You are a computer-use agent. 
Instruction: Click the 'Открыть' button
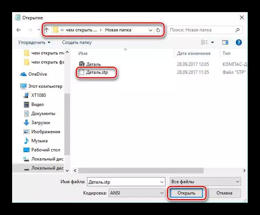coord(186,193)
